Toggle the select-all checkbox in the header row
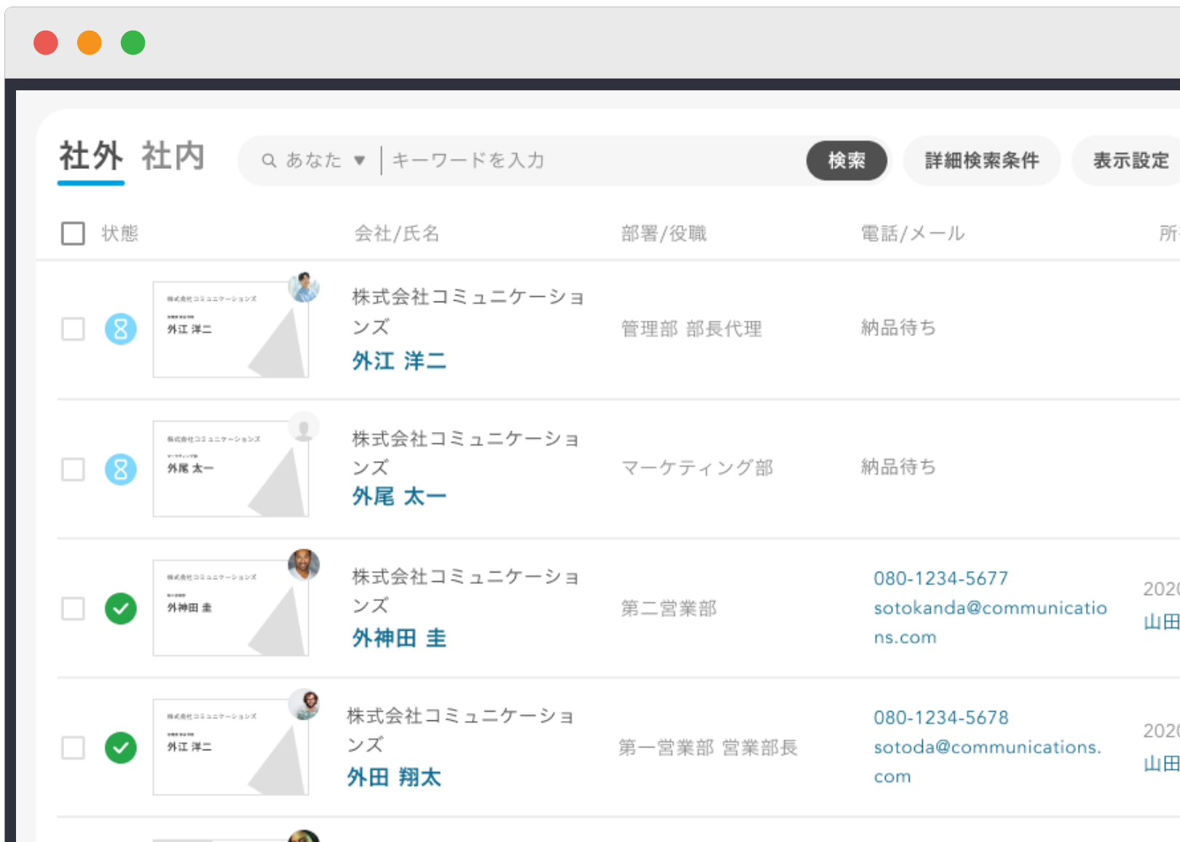Viewport: 1180px width, 842px height. pos(73,233)
